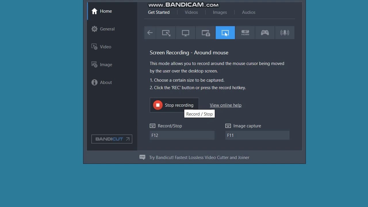
Task: Click the text '1. Choose a certain size to be captured.'
Action: coord(187,80)
